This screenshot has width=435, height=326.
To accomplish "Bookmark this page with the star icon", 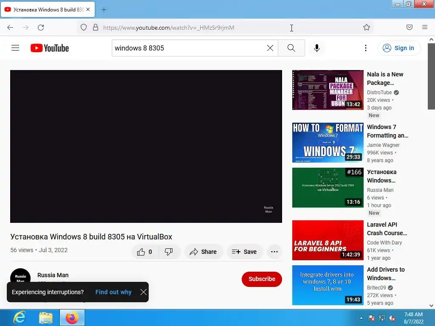I will [x=367, y=27].
